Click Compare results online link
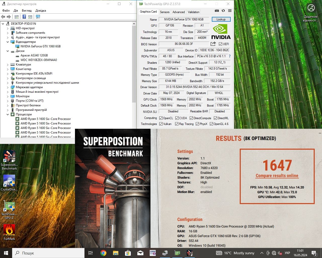Image resolution: width=322 pixels, height=258 pixels. click(x=277, y=176)
